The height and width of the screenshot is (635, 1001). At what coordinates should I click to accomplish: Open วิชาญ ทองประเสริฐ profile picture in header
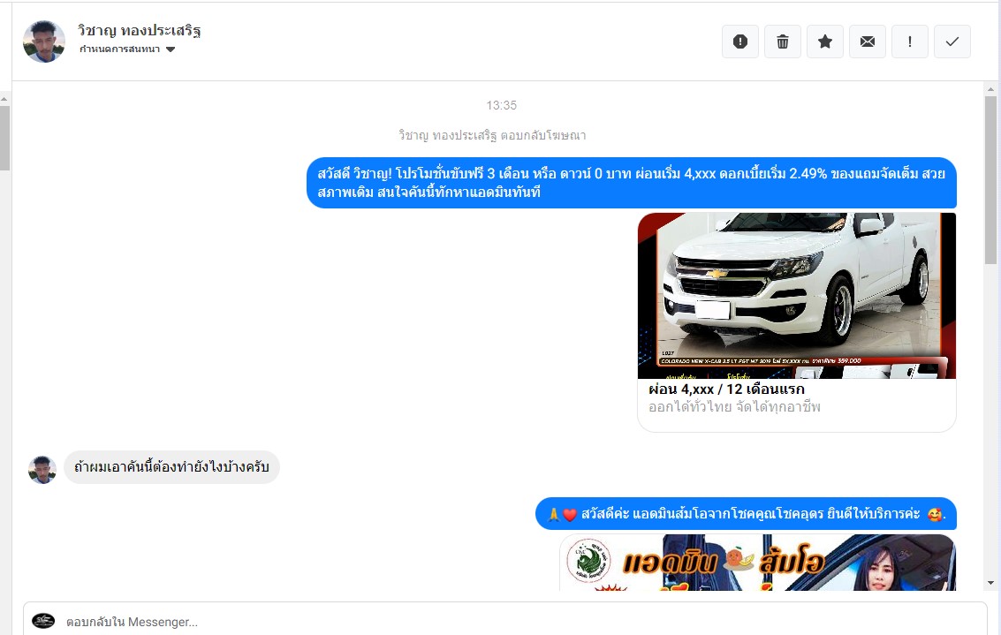point(44,42)
